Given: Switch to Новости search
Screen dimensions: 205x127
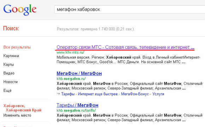Looking at the screenshot, I should pos(11,82).
